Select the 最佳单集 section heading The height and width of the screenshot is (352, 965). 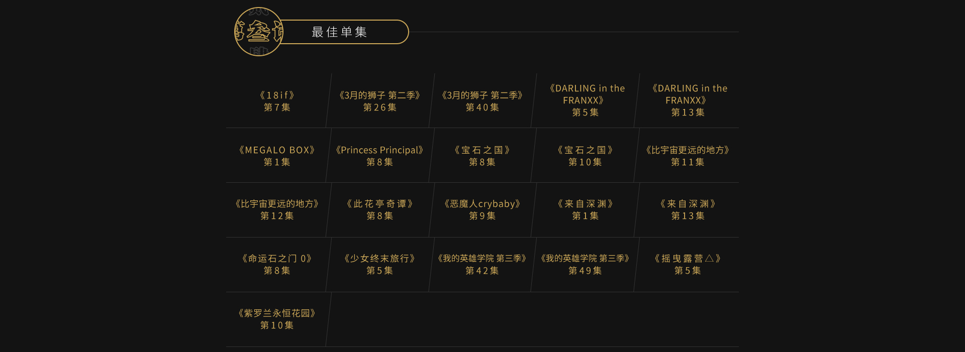[x=339, y=32]
